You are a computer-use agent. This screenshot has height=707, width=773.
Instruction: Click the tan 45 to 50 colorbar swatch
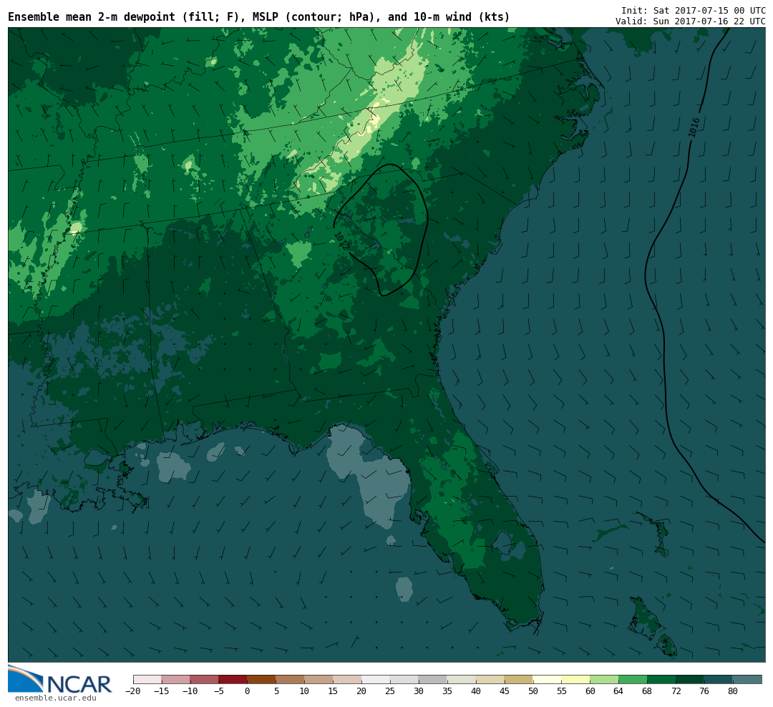pos(519,679)
